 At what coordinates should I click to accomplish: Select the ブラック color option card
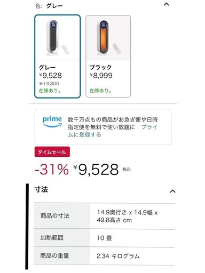click(108, 57)
